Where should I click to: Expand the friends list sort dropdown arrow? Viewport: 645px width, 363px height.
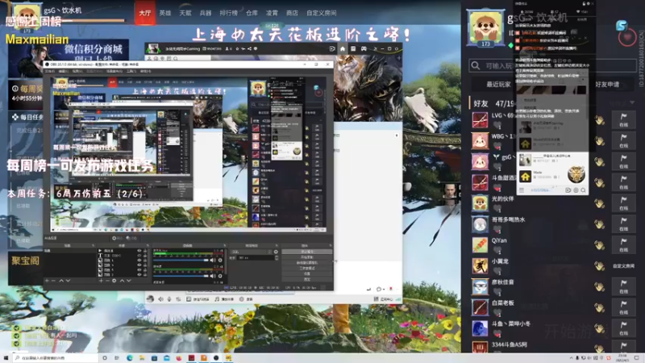(632, 102)
